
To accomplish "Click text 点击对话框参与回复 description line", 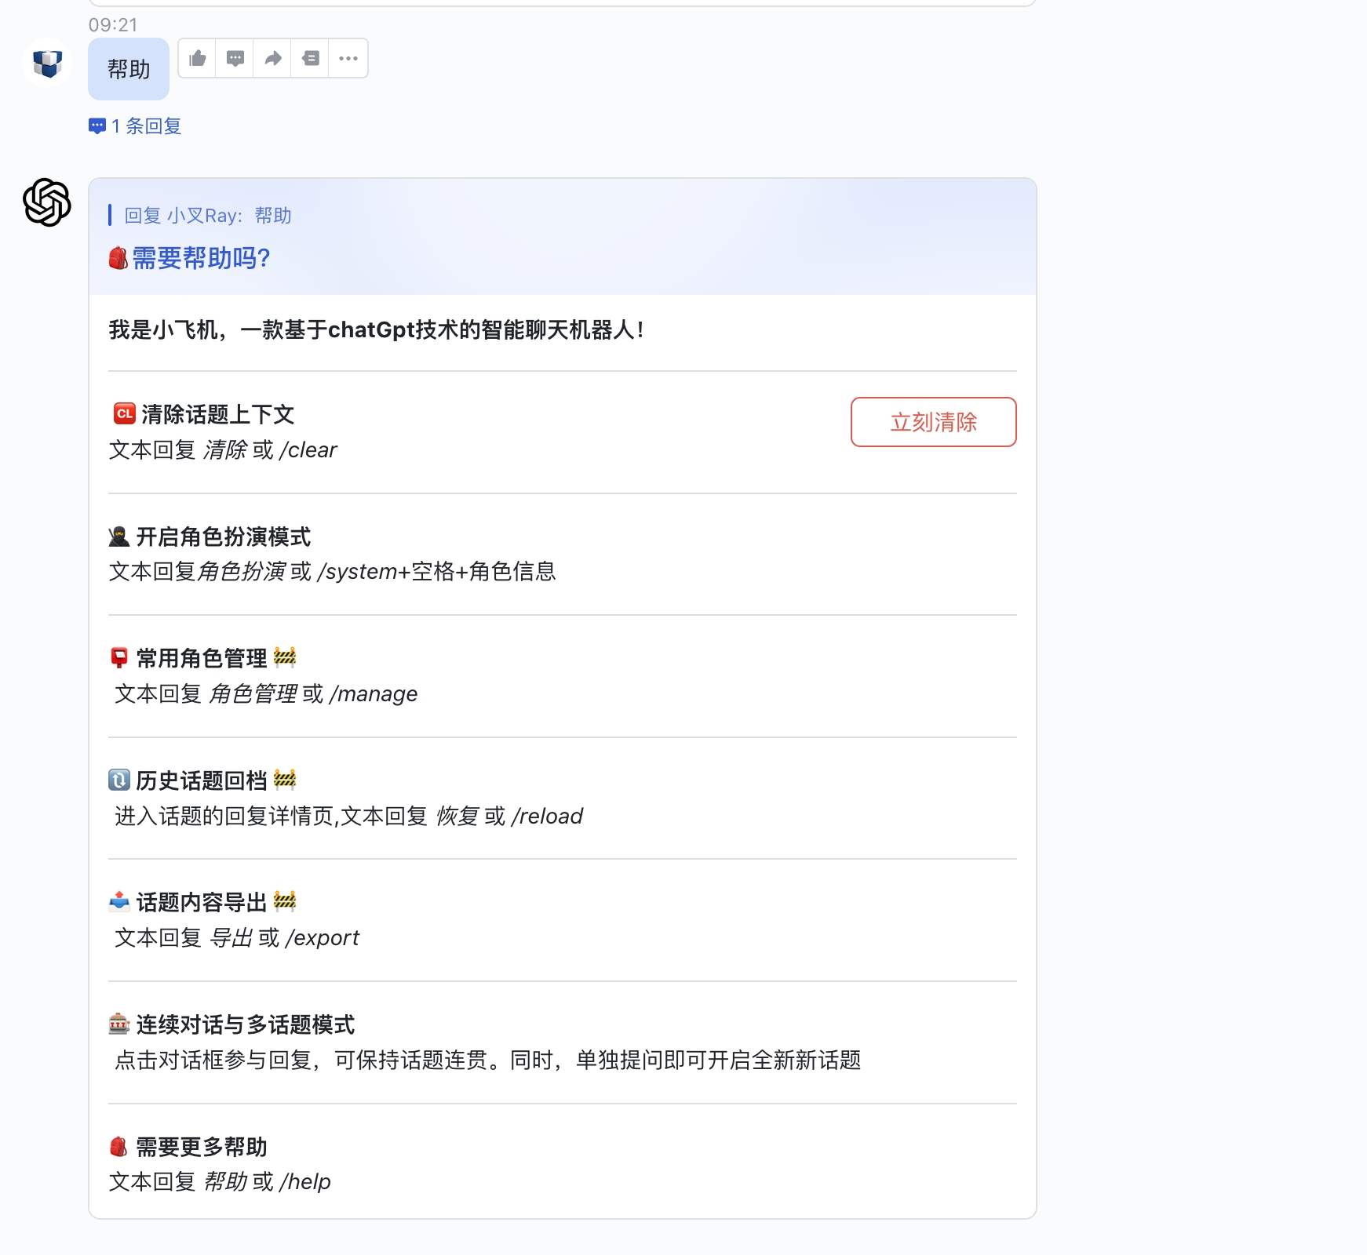I will 488,1060.
